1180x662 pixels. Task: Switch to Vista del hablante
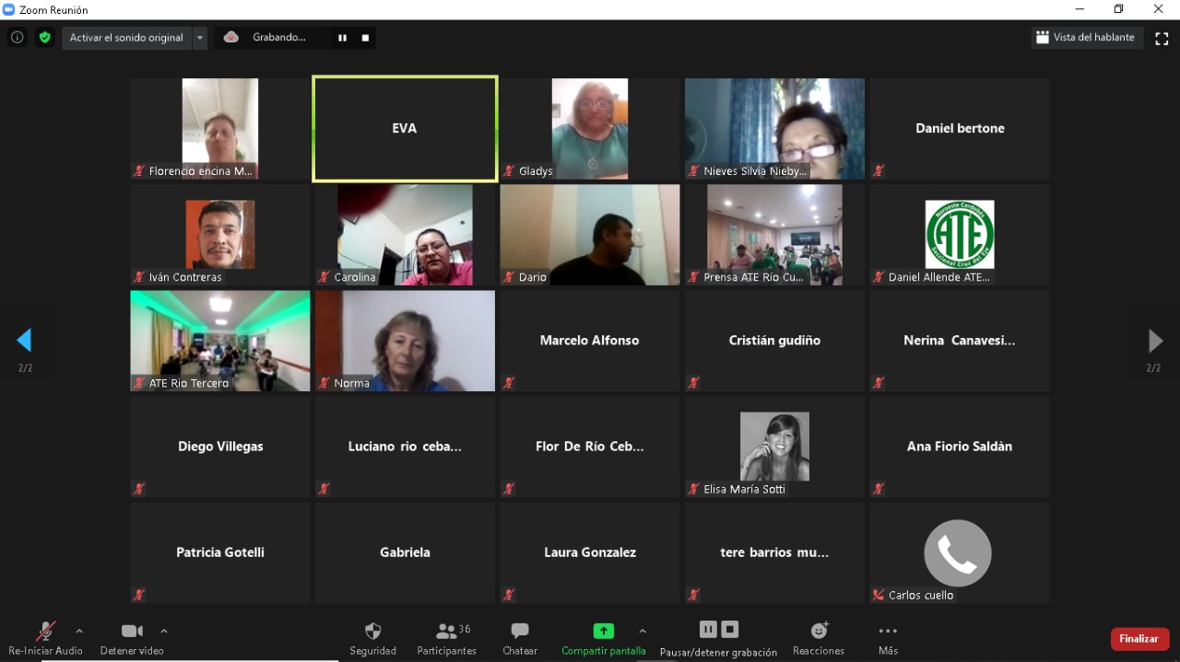(1086, 38)
